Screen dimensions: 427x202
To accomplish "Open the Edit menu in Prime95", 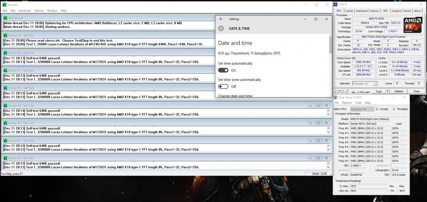I will [13, 11].
